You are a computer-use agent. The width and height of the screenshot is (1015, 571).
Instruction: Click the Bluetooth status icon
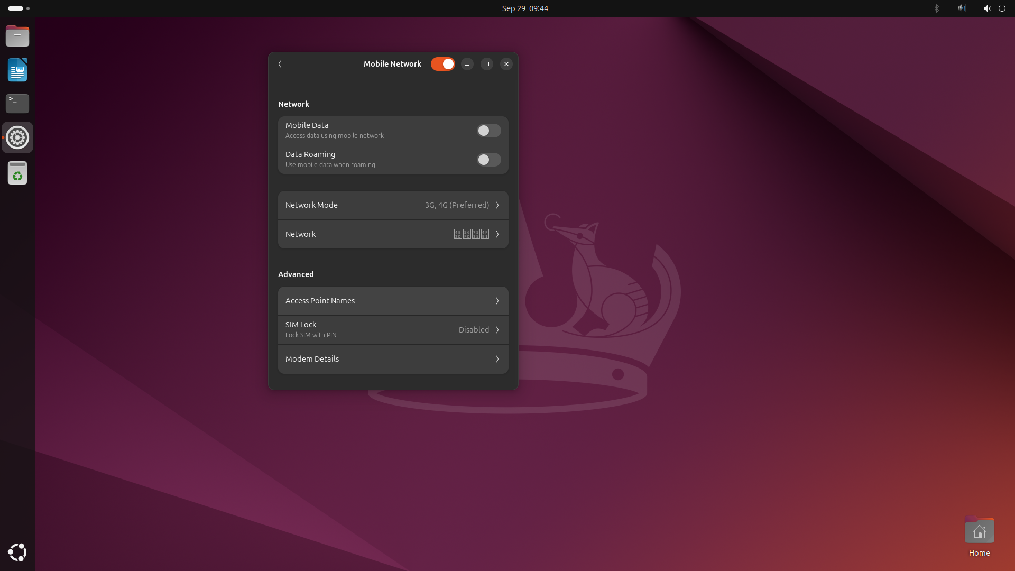[x=937, y=8]
